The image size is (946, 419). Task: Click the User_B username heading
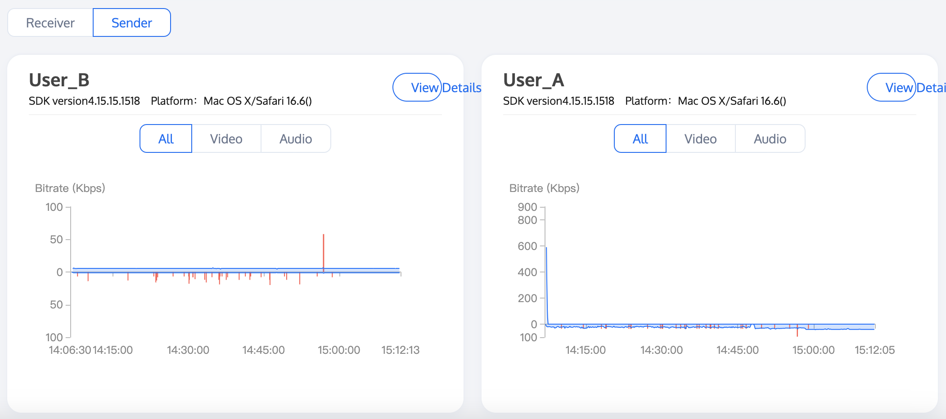point(59,80)
